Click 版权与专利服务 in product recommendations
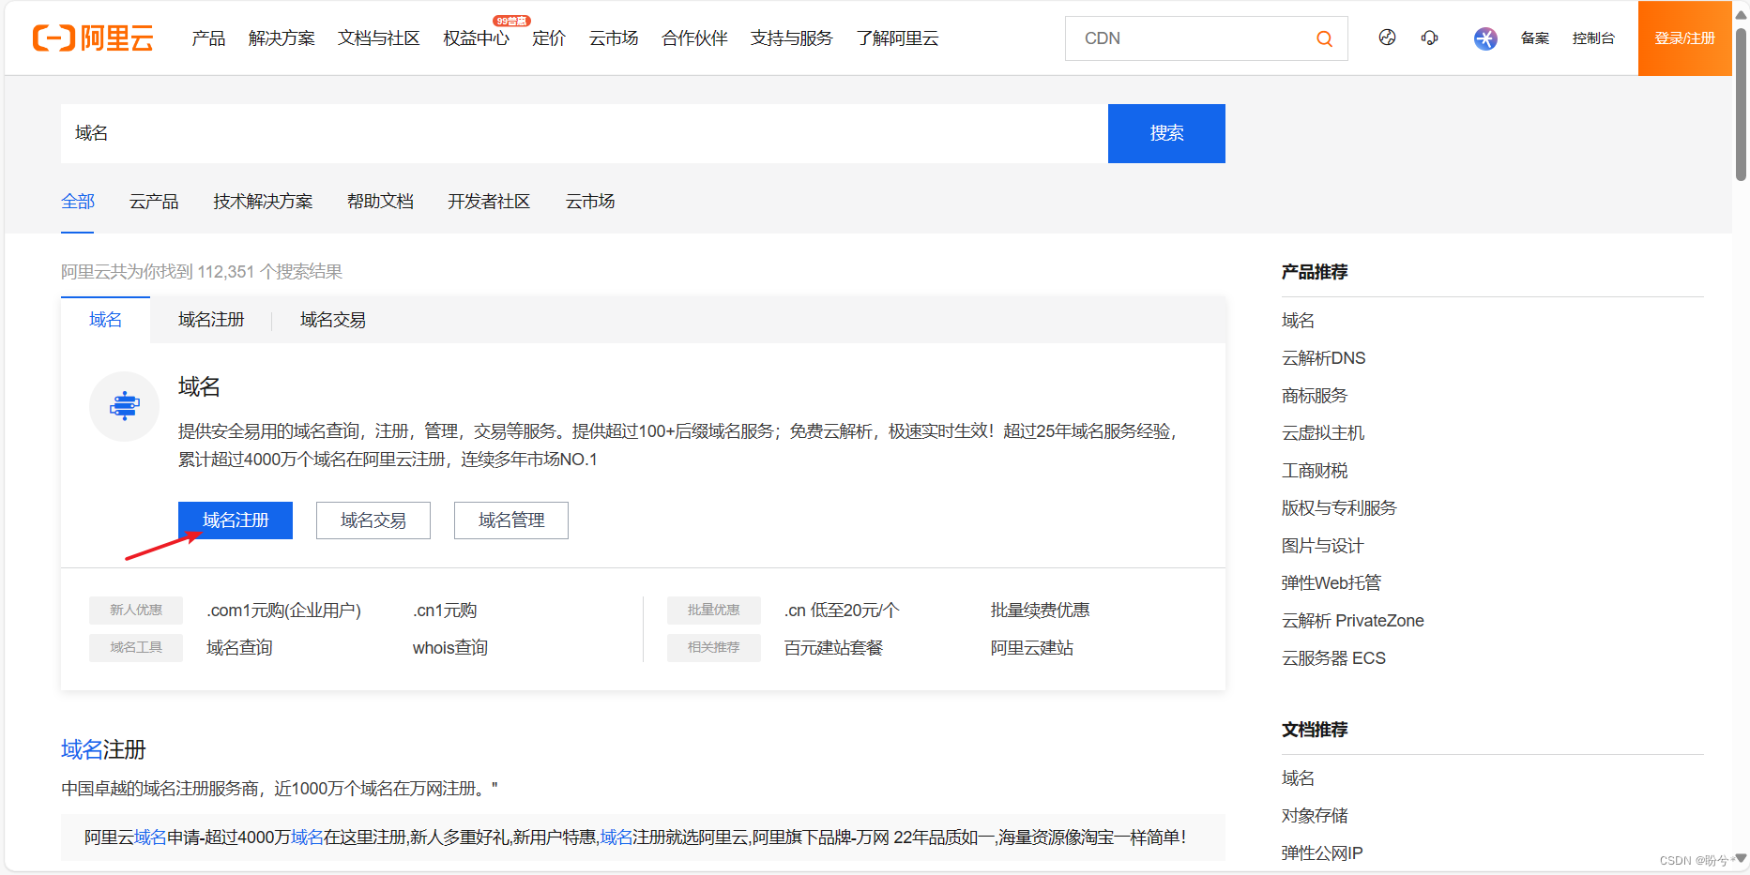 [1339, 508]
